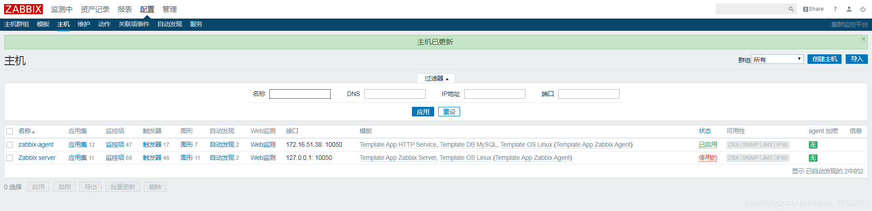Go to 服务 submenu
Screen dimensions: 872x211
point(196,24)
